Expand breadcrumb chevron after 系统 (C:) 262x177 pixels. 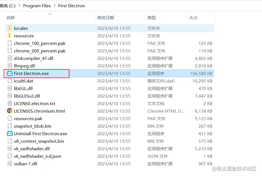point(20,6)
